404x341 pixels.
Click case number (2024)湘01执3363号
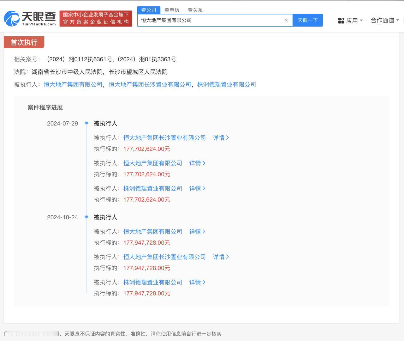tap(147, 59)
